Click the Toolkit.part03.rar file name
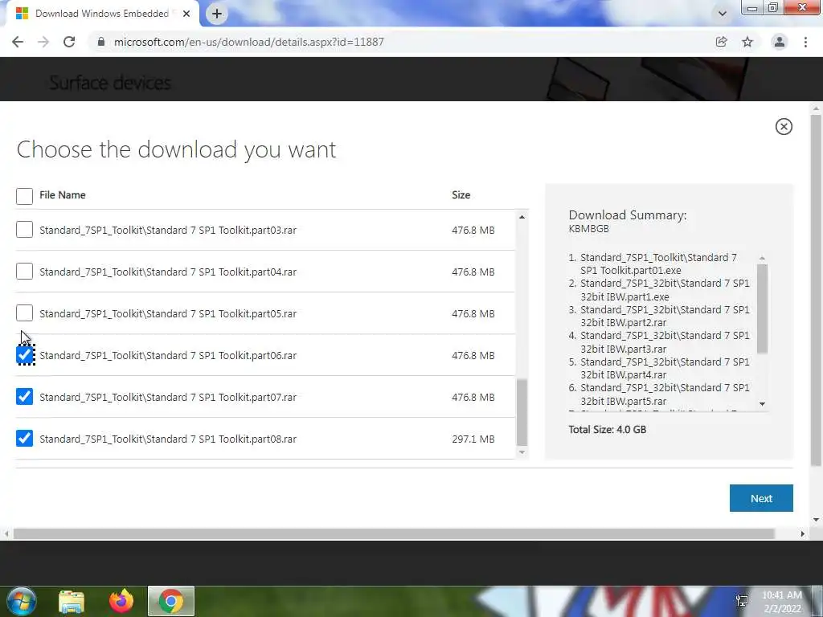This screenshot has width=823, height=617. [168, 231]
